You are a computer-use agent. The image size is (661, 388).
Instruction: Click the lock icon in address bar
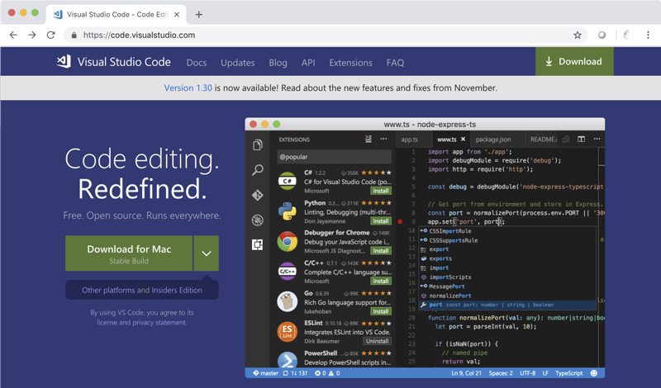74,35
